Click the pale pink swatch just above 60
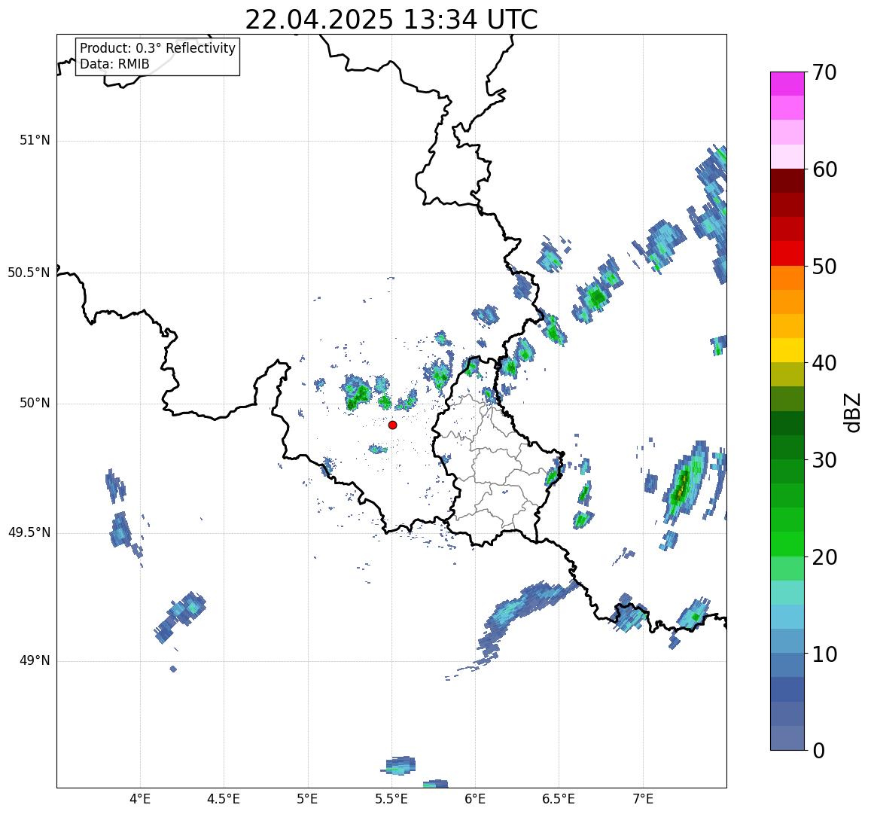This screenshot has width=871, height=814. (787, 157)
